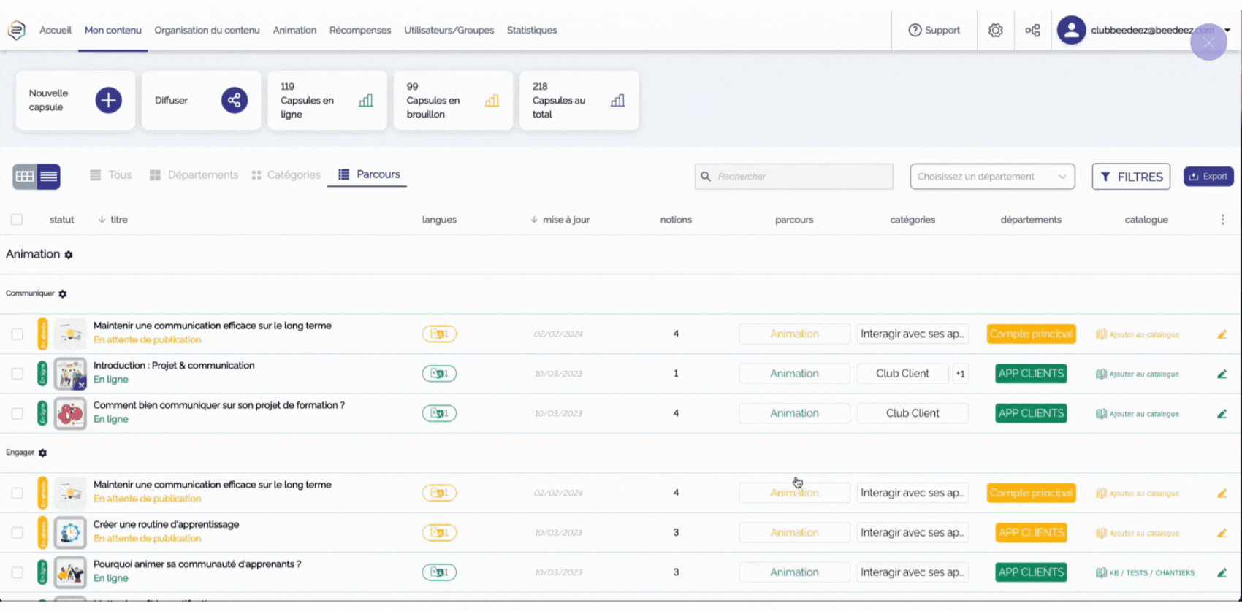Edit the Introduction : Projet & communication capsule
1242x611 pixels.
click(1222, 374)
